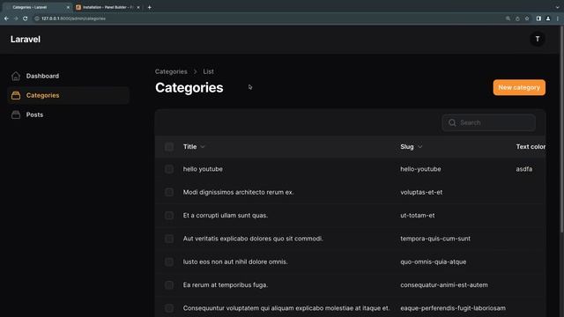Open a new browser tab with plus icon

point(149,7)
